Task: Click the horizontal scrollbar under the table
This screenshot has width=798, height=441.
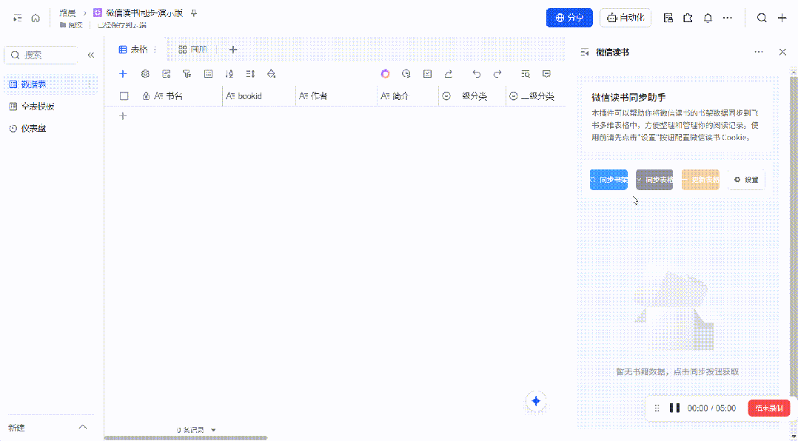Action: tap(186, 437)
